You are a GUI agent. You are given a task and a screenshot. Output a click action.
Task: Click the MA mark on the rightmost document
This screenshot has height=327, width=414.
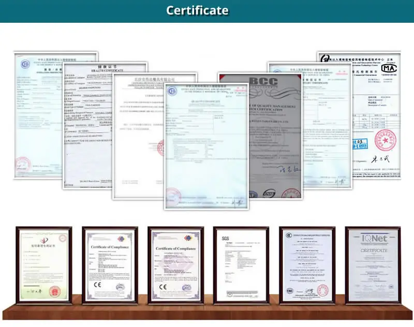pos(390,68)
